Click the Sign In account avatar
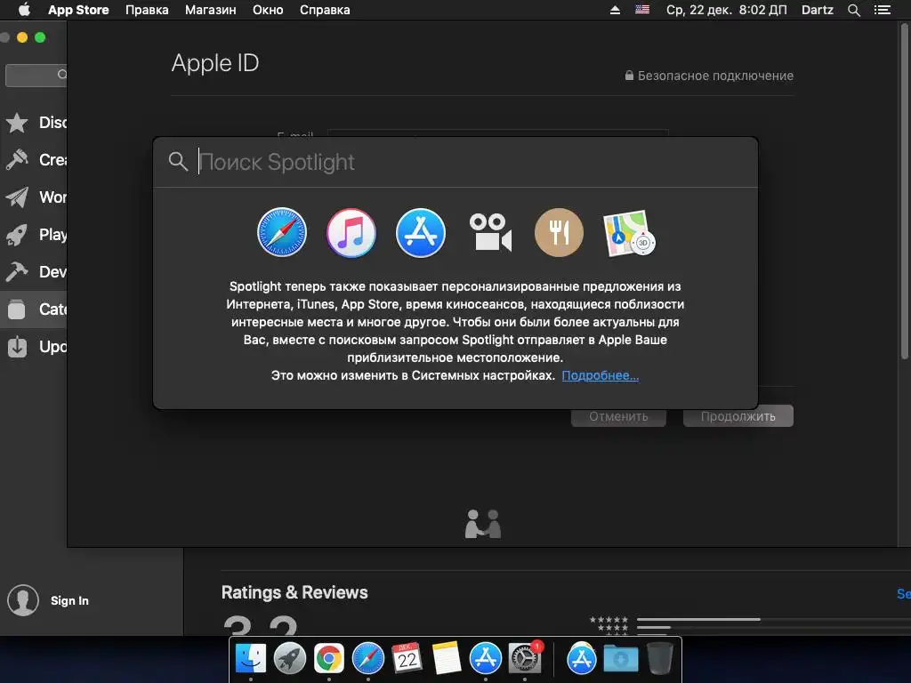This screenshot has height=683, width=911. tap(23, 600)
